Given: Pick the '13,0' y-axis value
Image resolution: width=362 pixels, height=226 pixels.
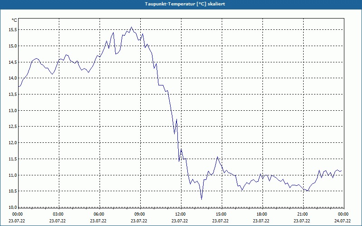Looking at the screenshot, I should tap(13, 110).
